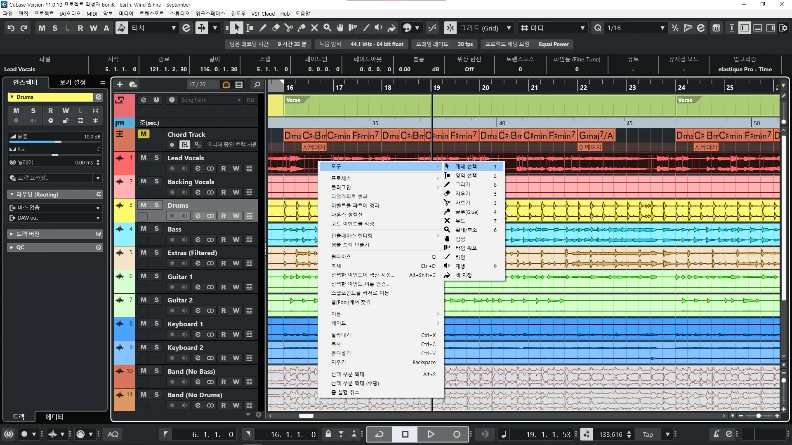792x445 pixels.
Task: Click the Record transport button
Action: coord(456,434)
